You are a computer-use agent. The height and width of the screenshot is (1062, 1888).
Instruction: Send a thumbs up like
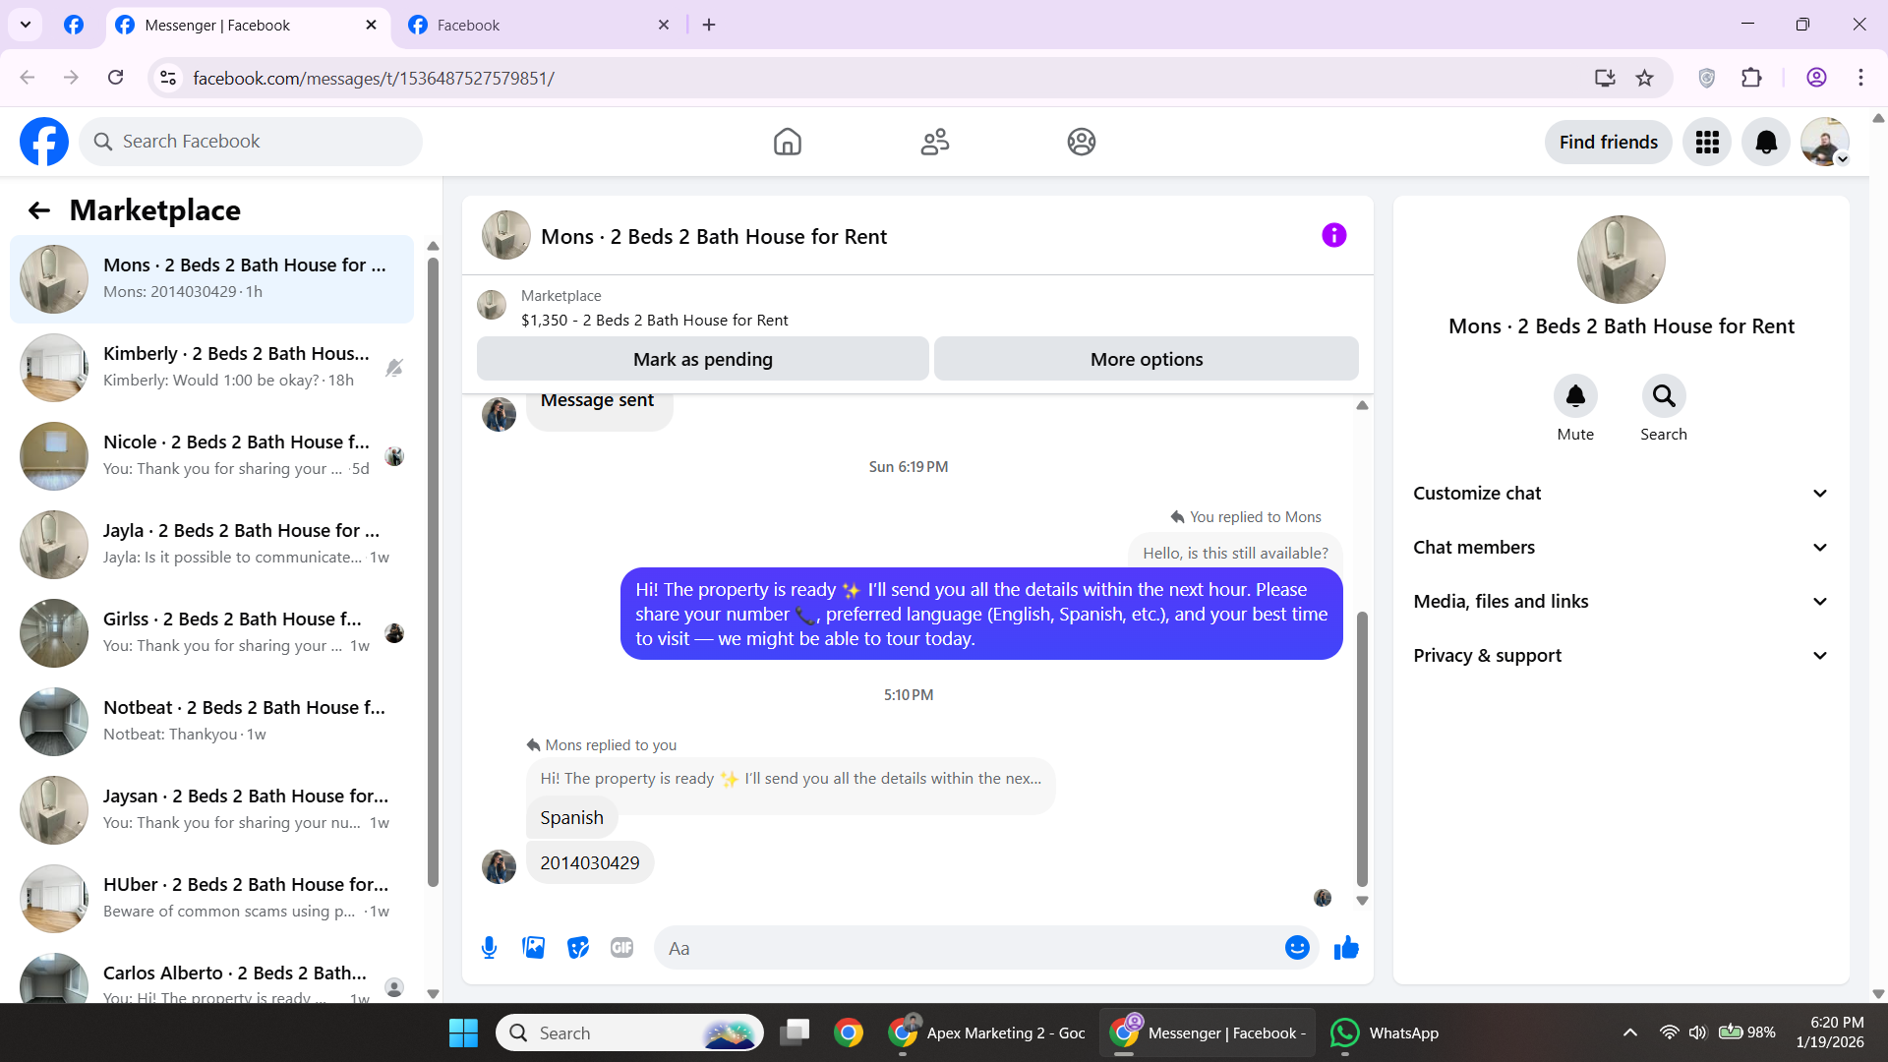[1346, 948]
